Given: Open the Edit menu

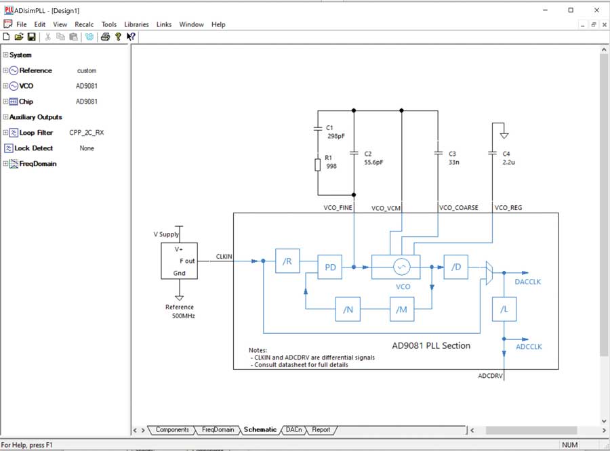Looking at the screenshot, I should [40, 24].
